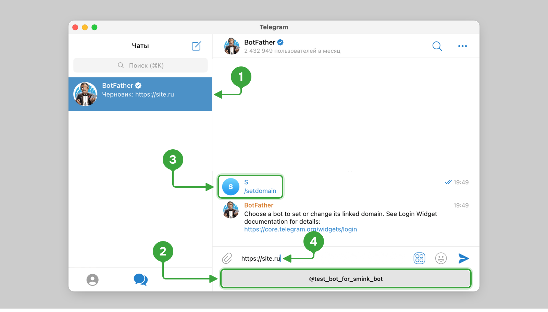Close the Telegram window red button
The height and width of the screenshot is (312, 548).
pyautogui.click(x=75, y=27)
